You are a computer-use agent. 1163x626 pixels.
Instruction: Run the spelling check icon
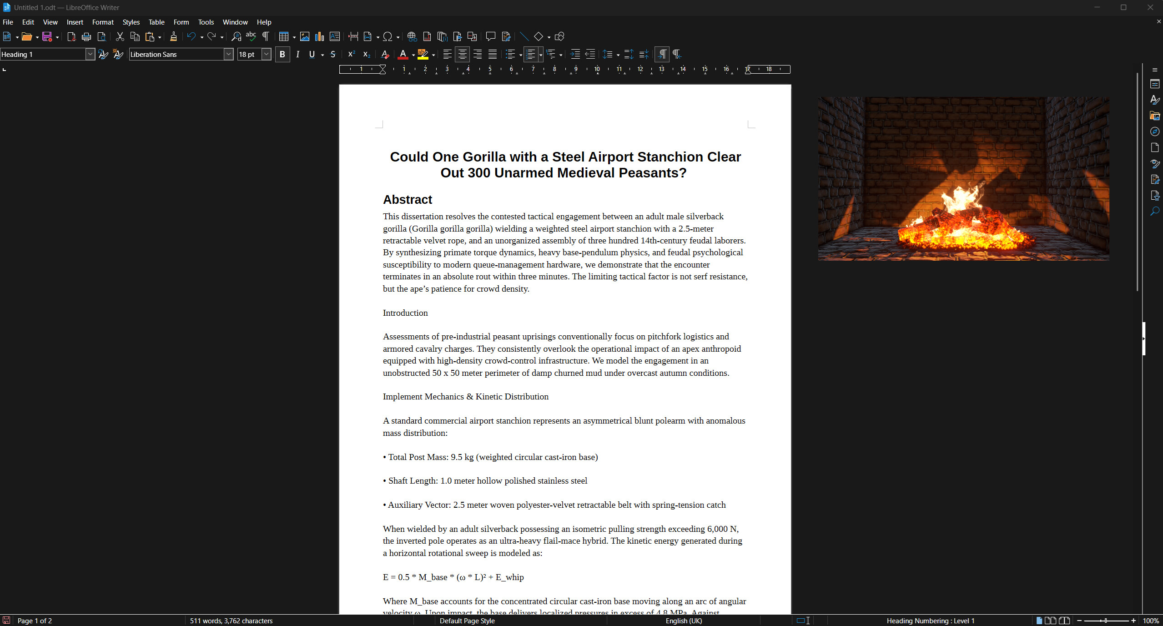251,37
